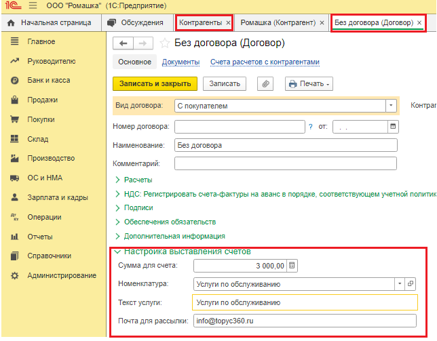The image size is (437, 341).
Task: Expand the НДС settings group
Action: [275, 194]
